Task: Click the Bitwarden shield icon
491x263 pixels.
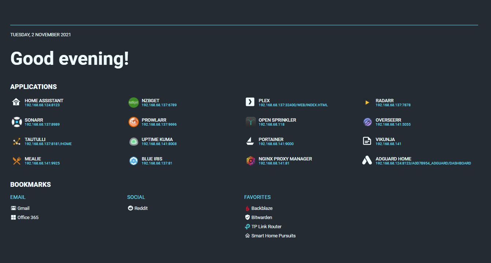Action: click(248, 217)
